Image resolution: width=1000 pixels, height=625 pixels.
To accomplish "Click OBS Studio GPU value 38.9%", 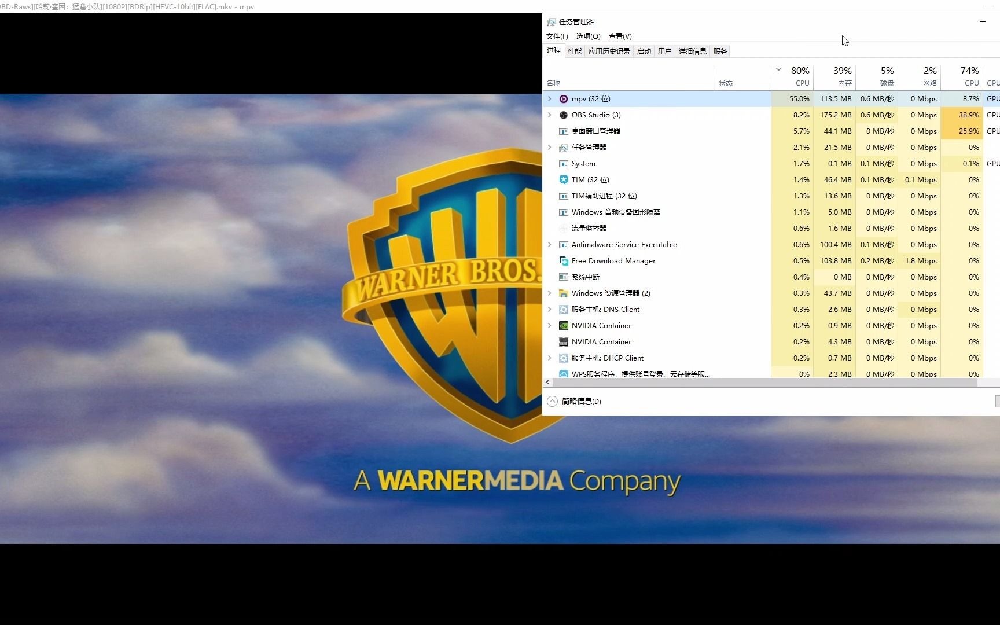I will pos(968,115).
